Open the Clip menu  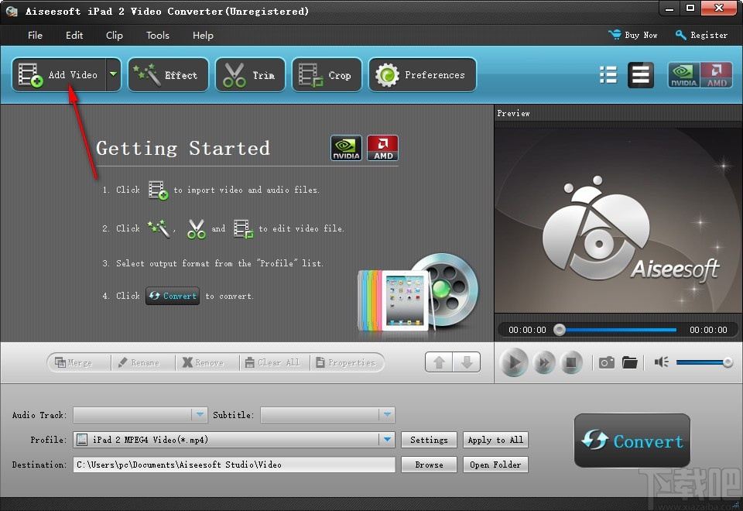coord(115,36)
